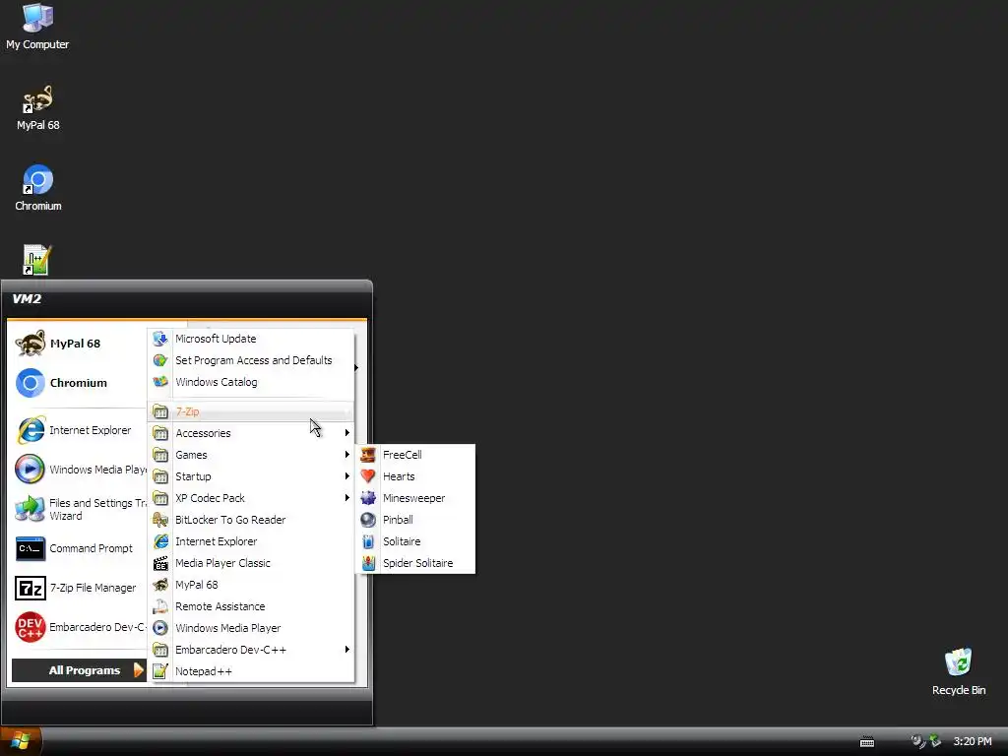Click the Windows Start button

click(x=21, y=741)
